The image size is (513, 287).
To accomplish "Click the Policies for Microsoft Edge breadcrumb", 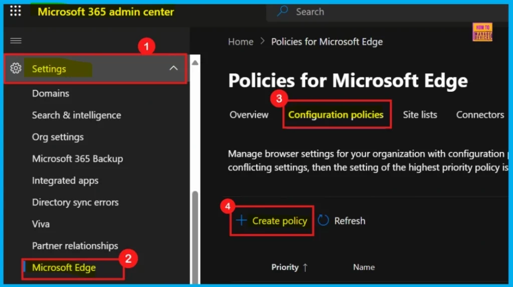I will (x=327, y=42).
